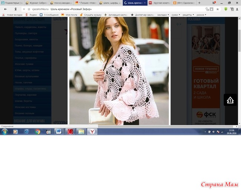Open Opera browser from the taskbar

[x=69, y=131]
